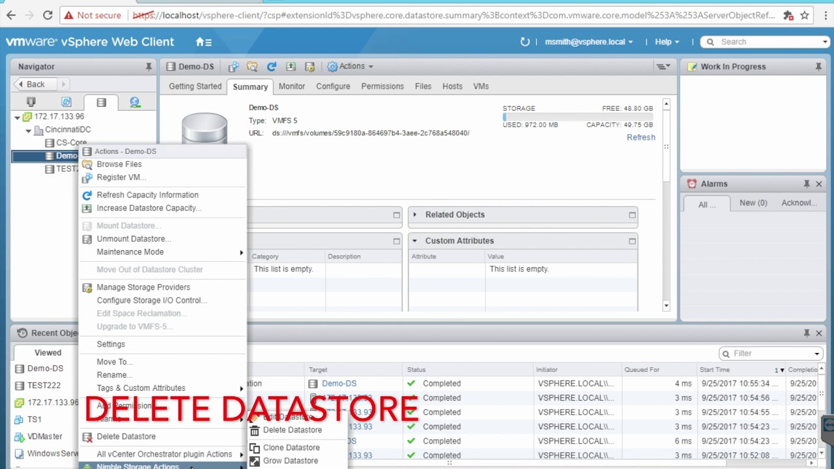Click Refresh Capacity toolbar icon
The width and height of the screenshot is (834, 469).
coord(272,66)
